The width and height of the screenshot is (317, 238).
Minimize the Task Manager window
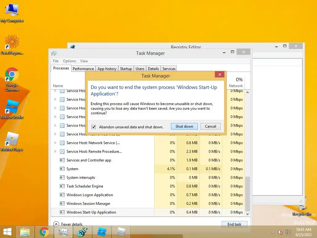tap(224, 52)
